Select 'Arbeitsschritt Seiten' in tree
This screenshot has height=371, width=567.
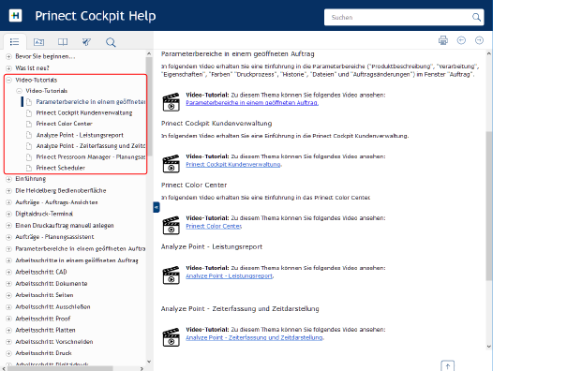coord(44,295)
